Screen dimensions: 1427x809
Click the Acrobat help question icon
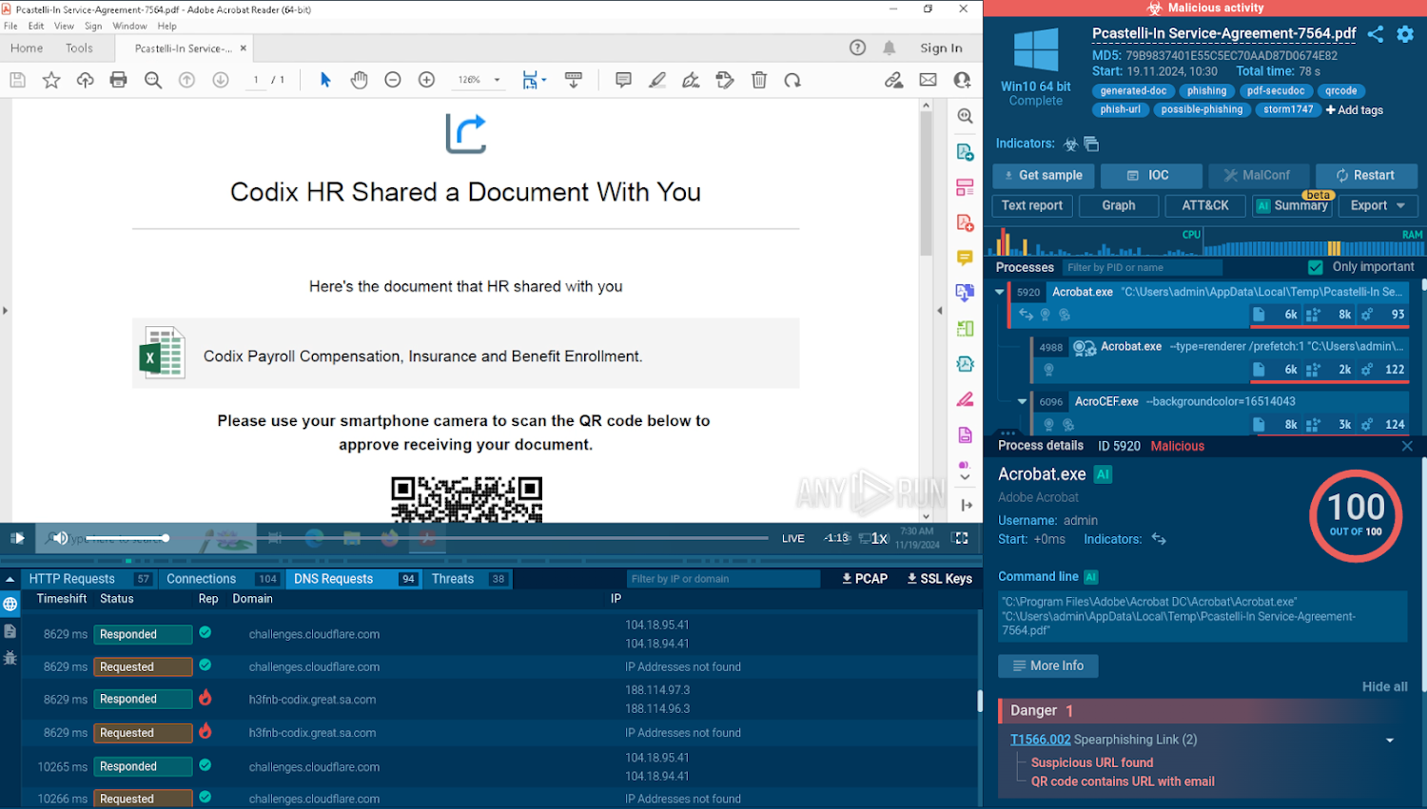pos(857,48)
